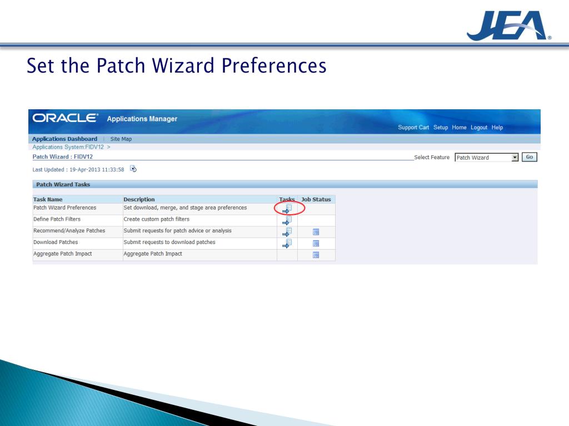Click the 'Set download, merge, and stage area preferences' description
The height and width of the screenshot is (426, 569).
pyautogui.click(x=185, y=207)
